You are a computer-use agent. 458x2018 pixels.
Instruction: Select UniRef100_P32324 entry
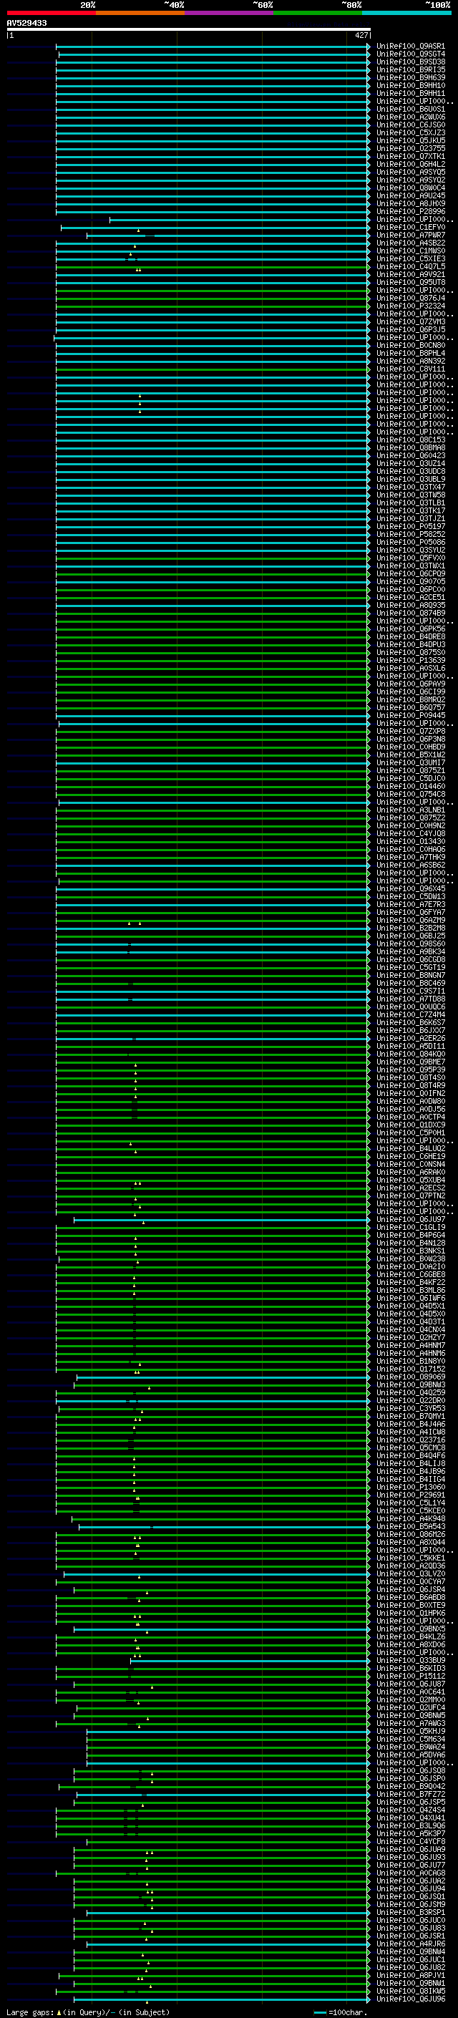pyautogui.click(x=410, y=306)
